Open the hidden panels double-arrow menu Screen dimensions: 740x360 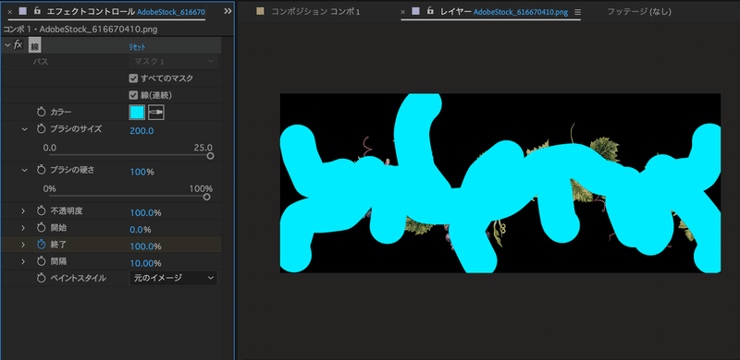pyautogui.click(x=228, y=11)
